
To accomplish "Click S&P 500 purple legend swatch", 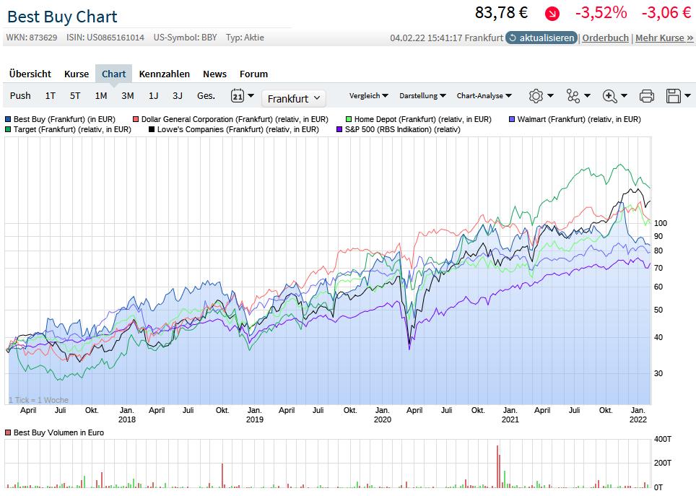I will [339, 129].
